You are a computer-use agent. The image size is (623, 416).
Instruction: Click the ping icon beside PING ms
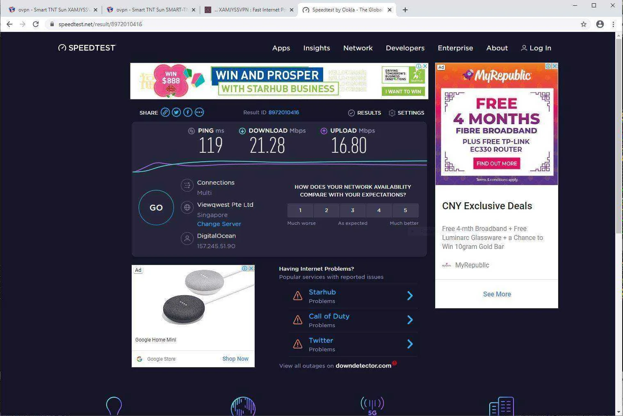pos(192,131)
